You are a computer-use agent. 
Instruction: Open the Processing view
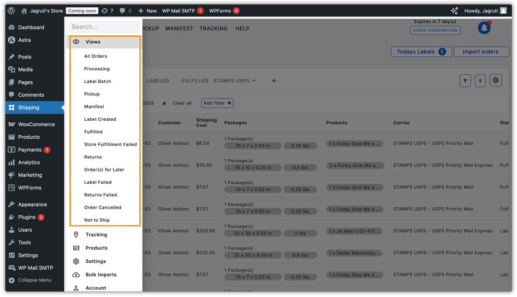pos(97,69)
